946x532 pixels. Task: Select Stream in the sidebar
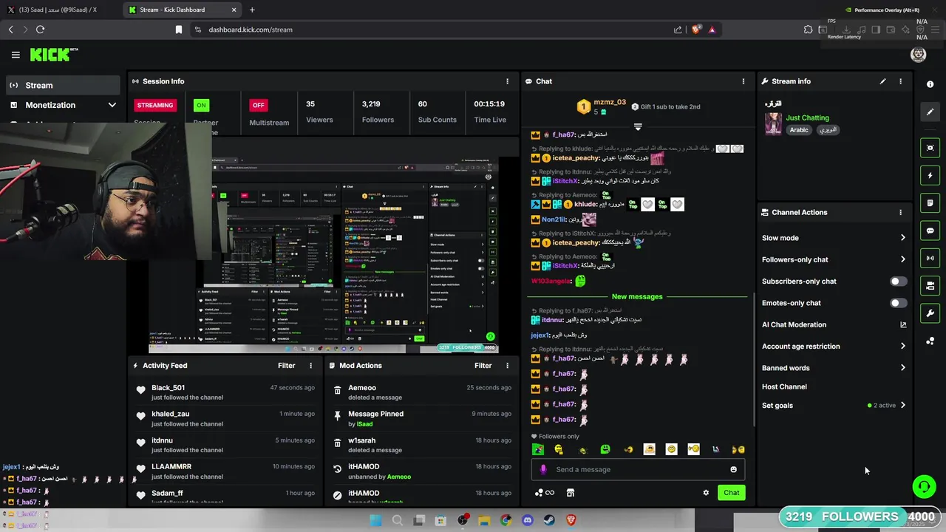tap(63, 85)
